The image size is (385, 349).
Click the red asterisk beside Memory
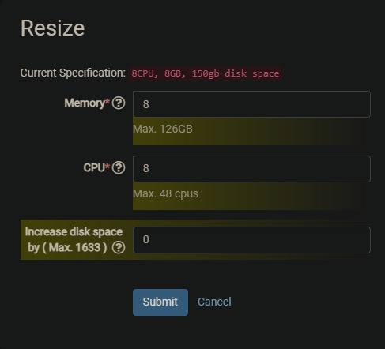[x=108, y=101]
